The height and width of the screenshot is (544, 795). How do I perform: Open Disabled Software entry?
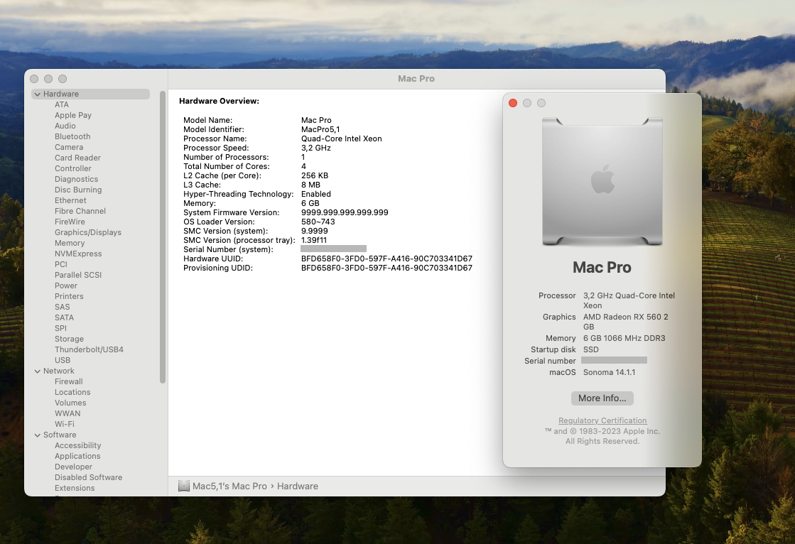tap(88, 477)
